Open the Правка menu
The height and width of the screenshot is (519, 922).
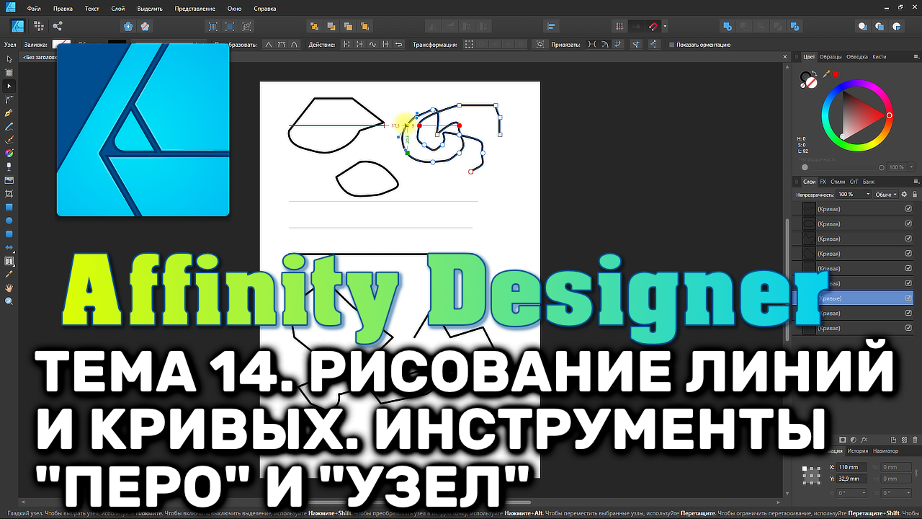(x=63, y=9)
